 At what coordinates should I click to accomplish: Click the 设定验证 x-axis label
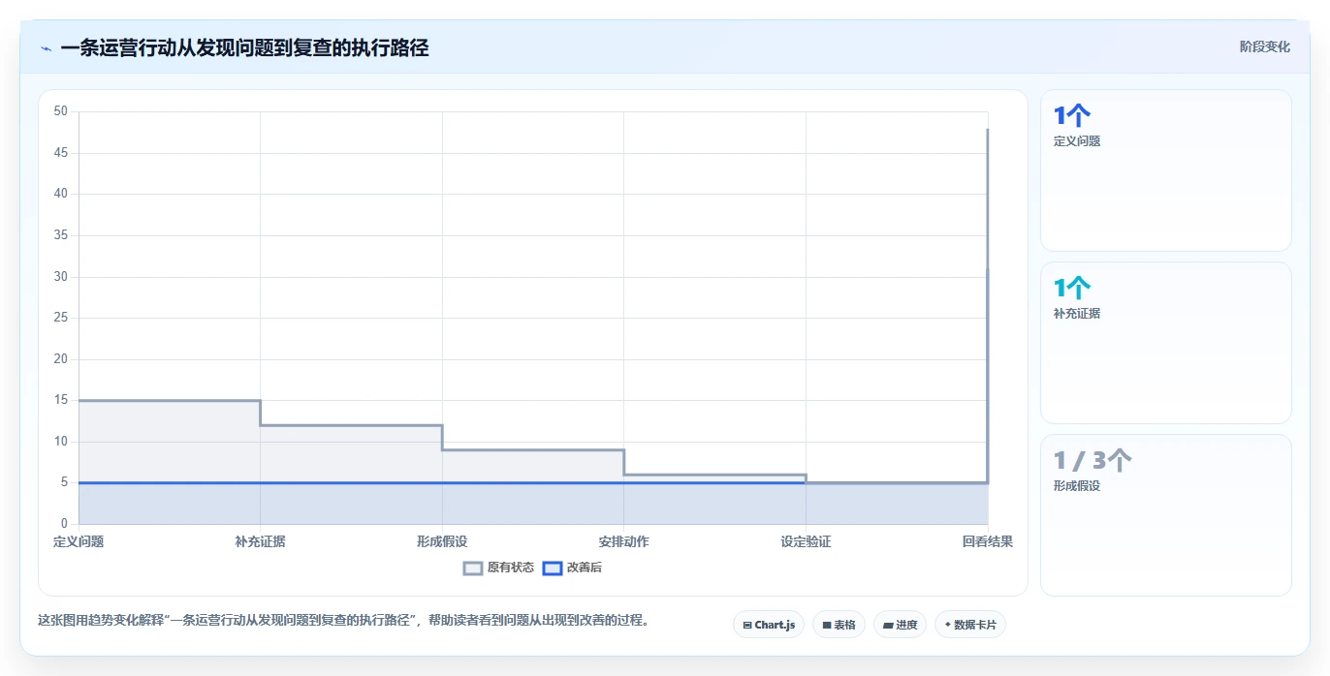tap(806, 541)
